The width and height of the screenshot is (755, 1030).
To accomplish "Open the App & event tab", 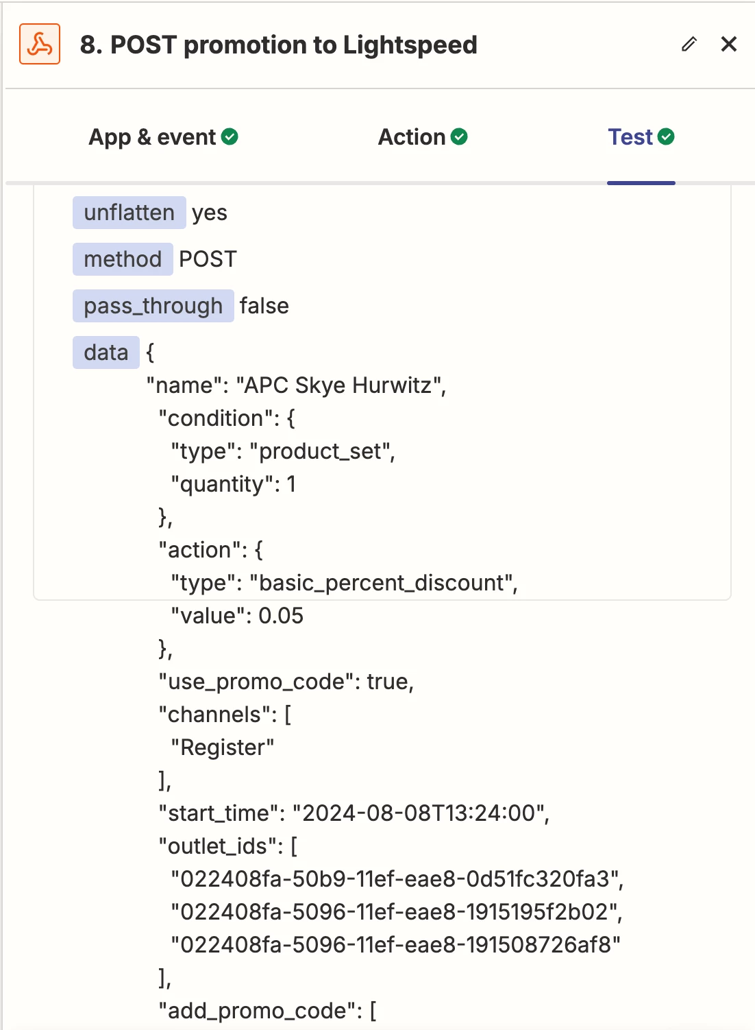I will pyautogui.click(x=163, y=137).
